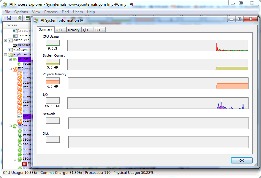Viewport: 261px width, 178px height.
Task: Click the CPU Usage mini gauge
Action: coord(53,43)
